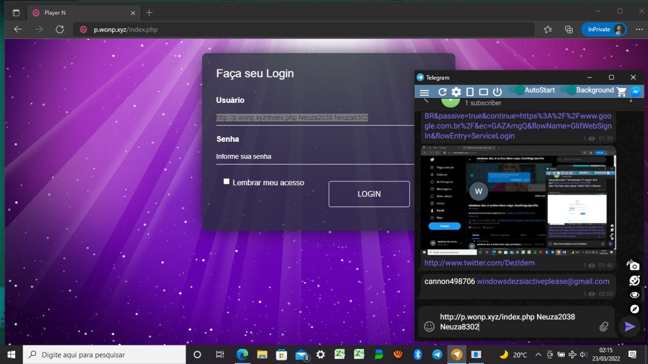
Task: Click the taskbar search box
Action: click(105, 354)
